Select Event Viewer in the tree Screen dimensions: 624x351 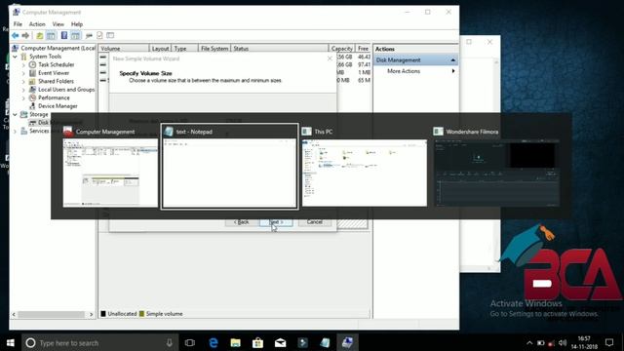[x=50, y=73]
